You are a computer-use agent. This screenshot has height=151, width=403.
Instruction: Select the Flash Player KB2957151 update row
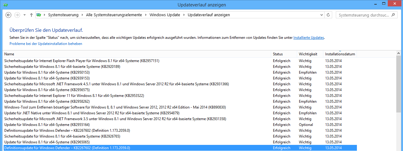coord(180,61)
